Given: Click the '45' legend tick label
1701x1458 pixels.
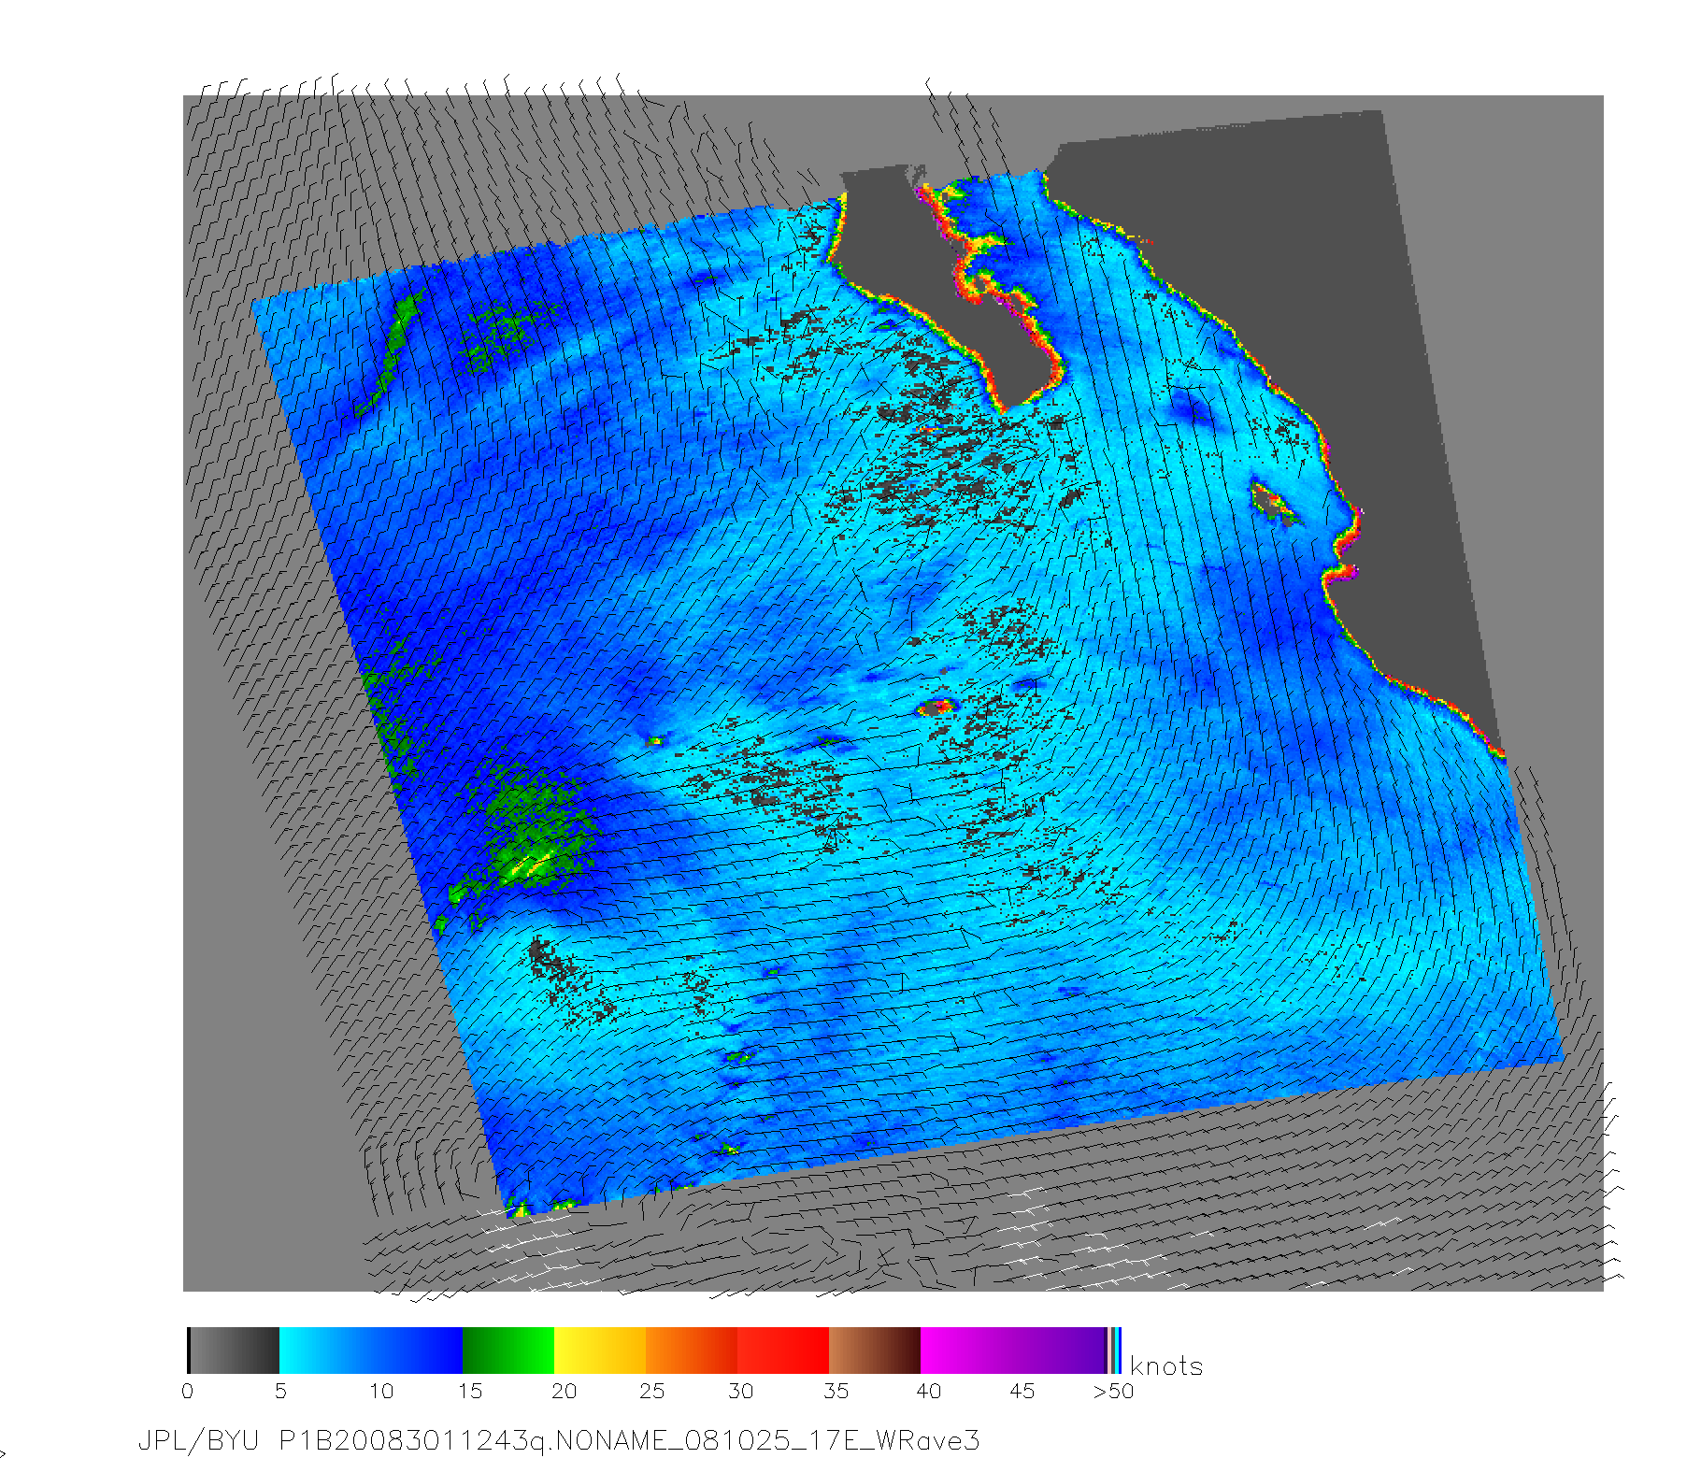Looking at the screenshot, I should pos(1022,1392).
